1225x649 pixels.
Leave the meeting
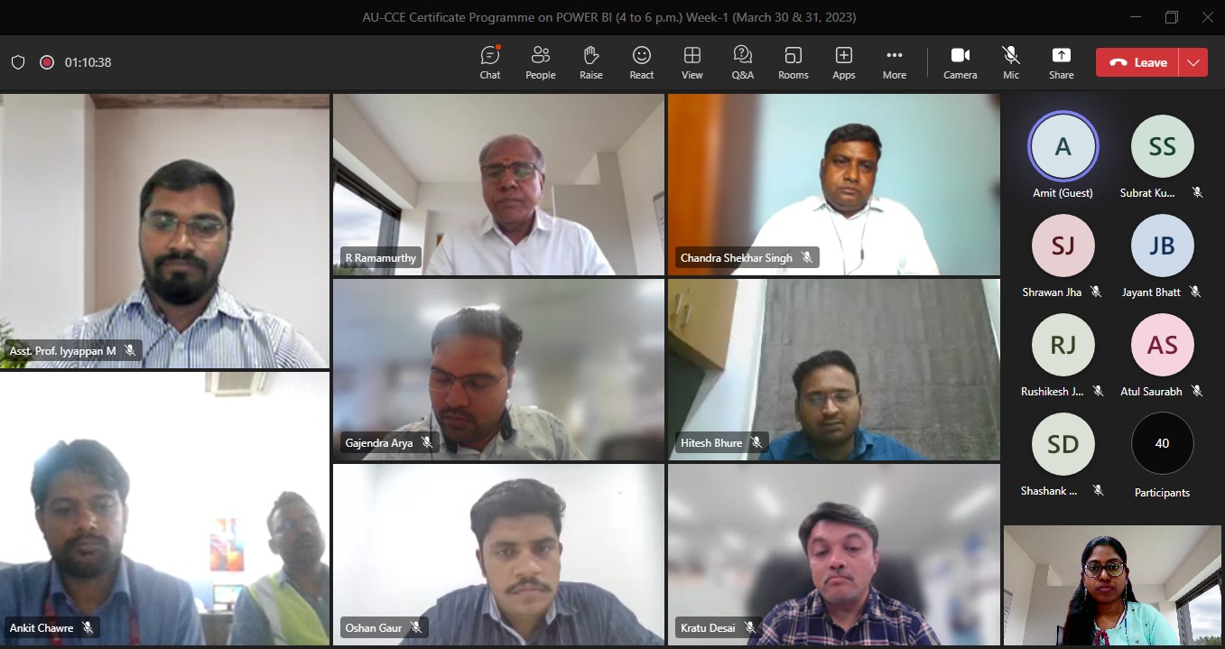tap(1137, 62)
